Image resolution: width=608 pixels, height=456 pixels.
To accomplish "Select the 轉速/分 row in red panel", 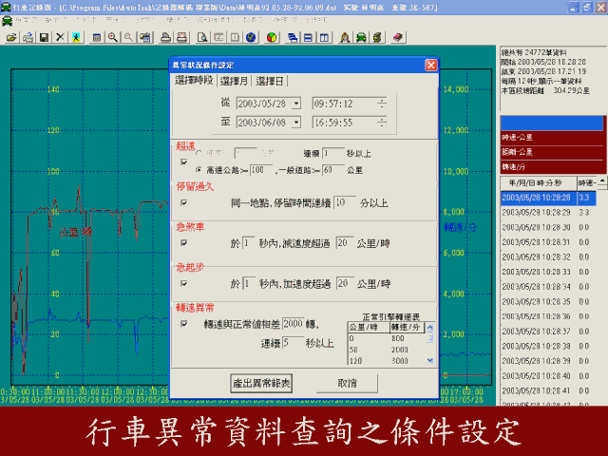I will click(x=552, y=167).
